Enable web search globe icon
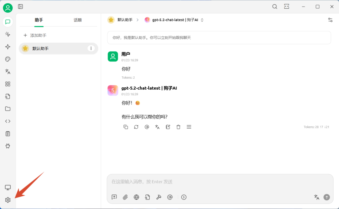The image size is (339, 209). [x=136, y=197]
